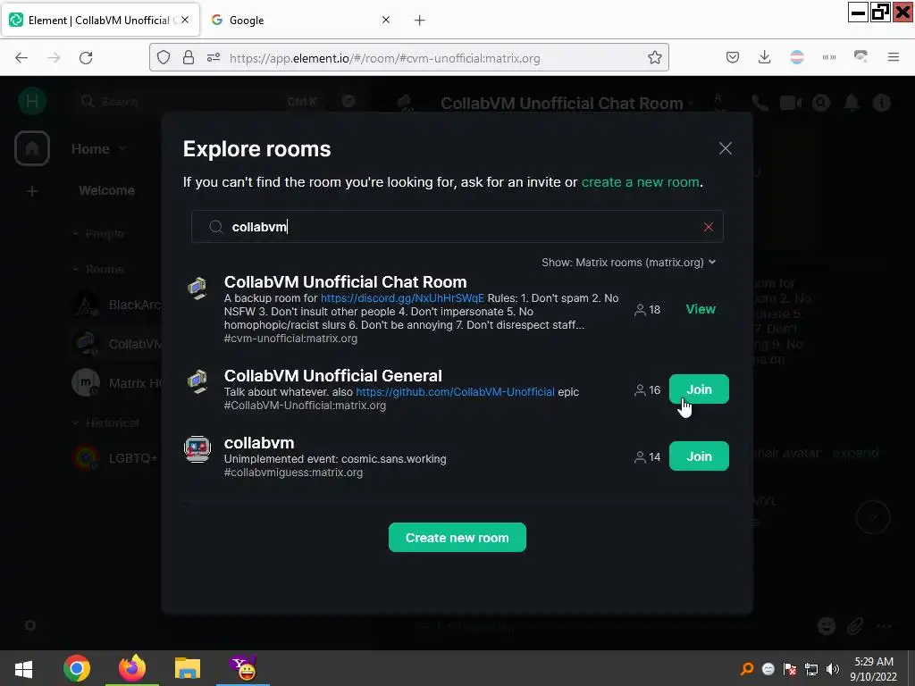The height and width of the screenshot is (686, 915).
Task: Open Firefox from the taskbar
Action: pos(132,668)
